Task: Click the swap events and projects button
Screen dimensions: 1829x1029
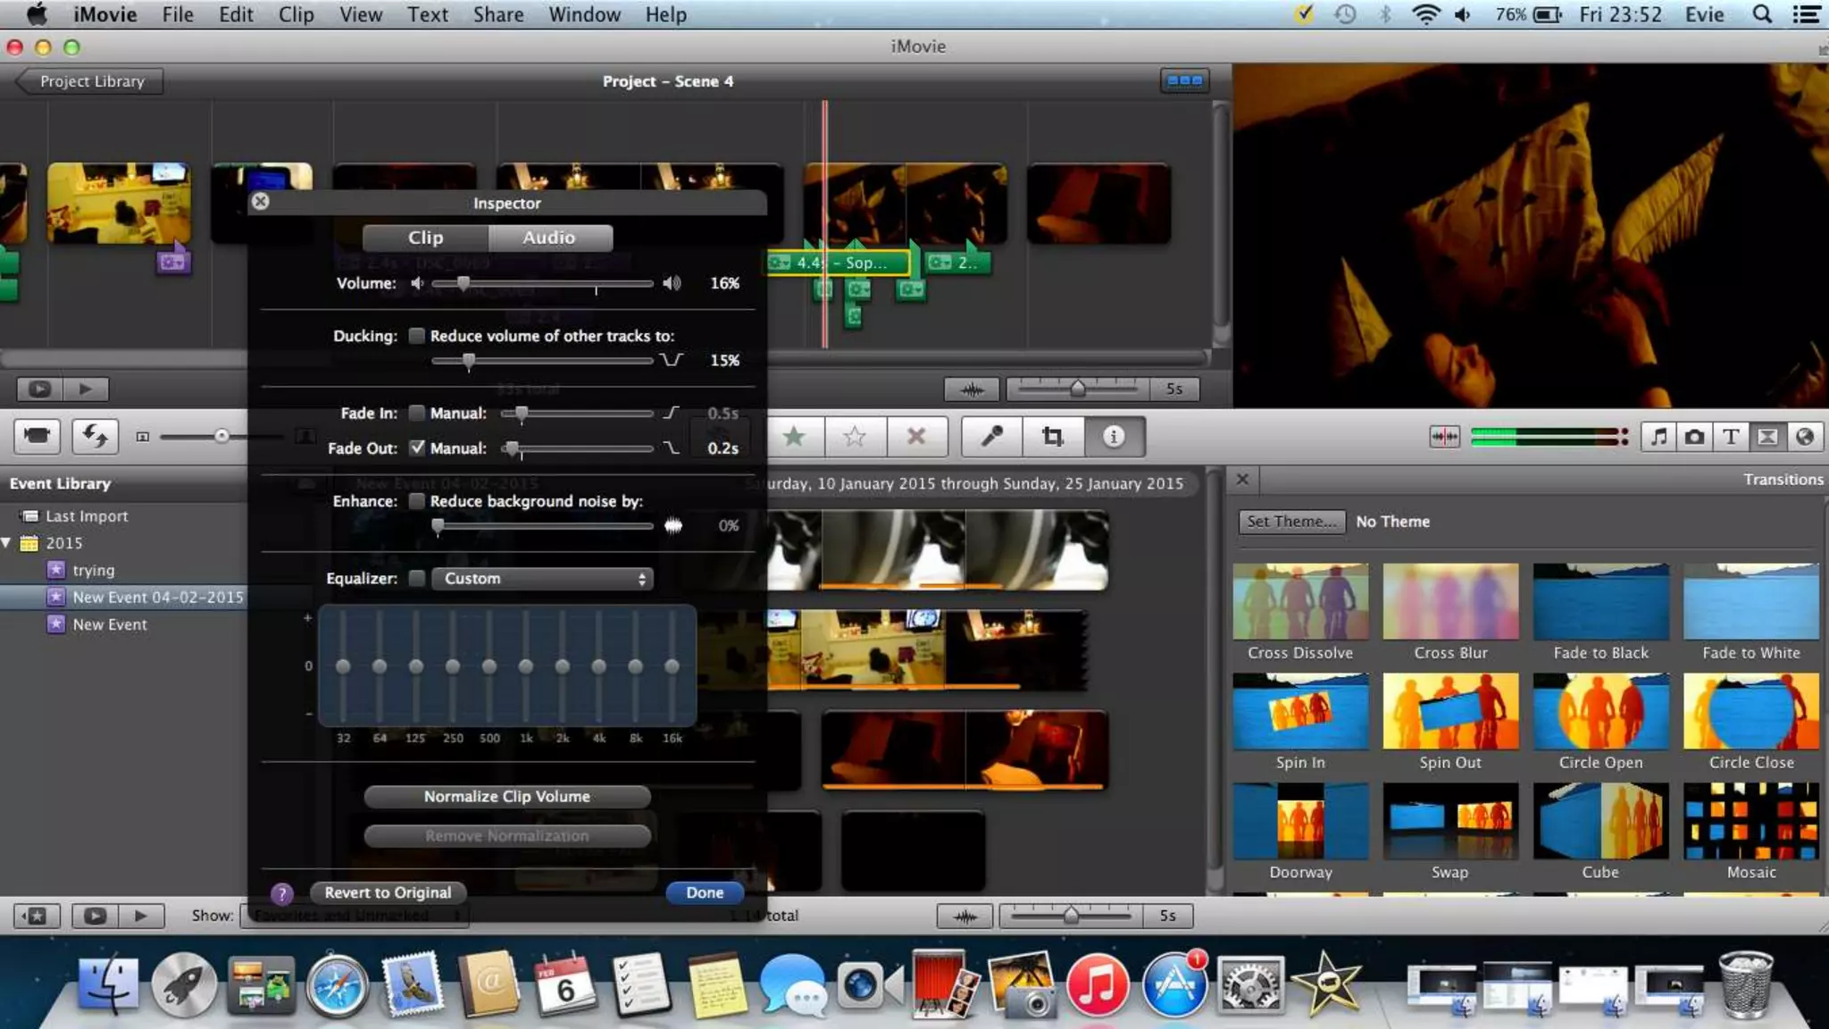Action: tap(95, 436)
